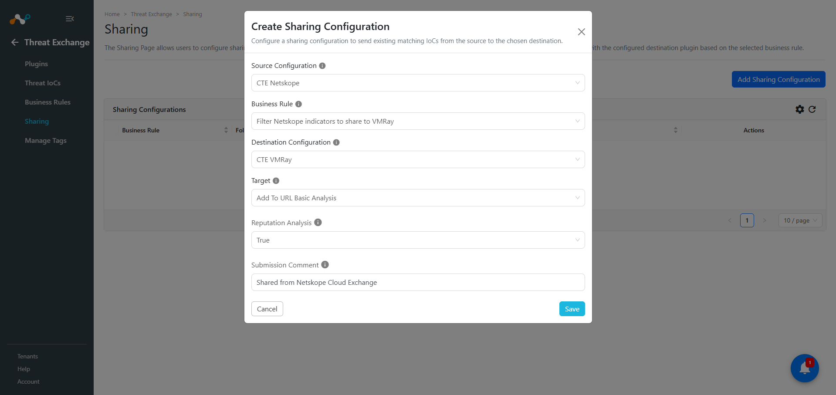Viewport: 836px width, 395px height.
Task: Go back using Threat Exchange arrow
Action: pyautogui.click(x=15, y=42)
